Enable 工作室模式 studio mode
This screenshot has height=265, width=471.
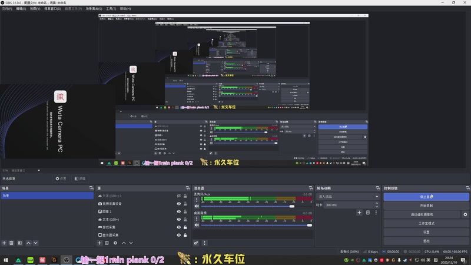coord(426,223)
